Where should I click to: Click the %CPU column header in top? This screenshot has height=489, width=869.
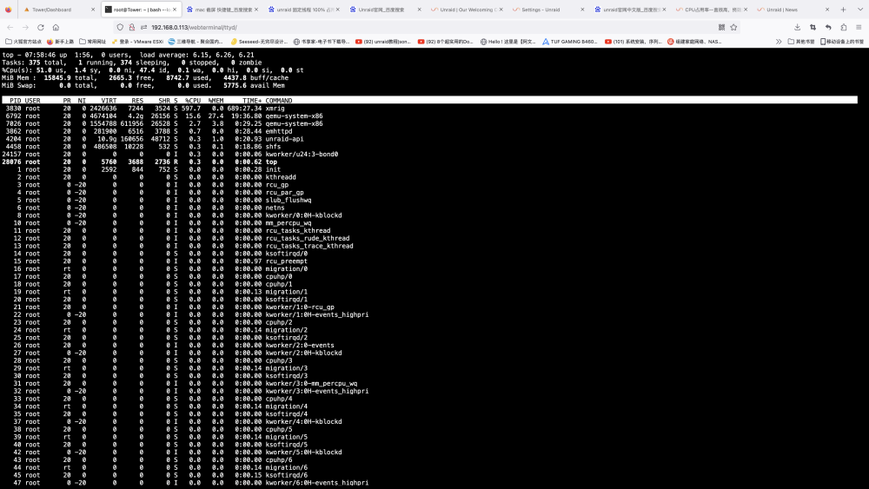[x=193, y=101]
